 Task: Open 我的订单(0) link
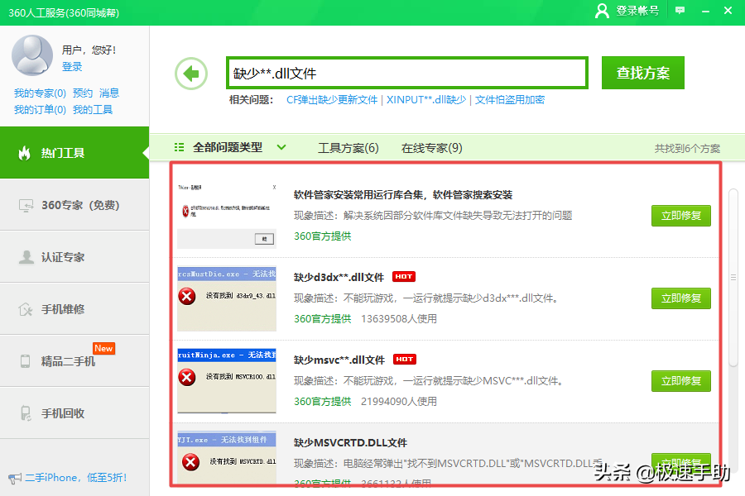point(40,110)
